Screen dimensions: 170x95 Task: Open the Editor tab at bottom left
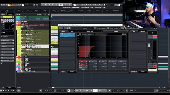[9, 88]
